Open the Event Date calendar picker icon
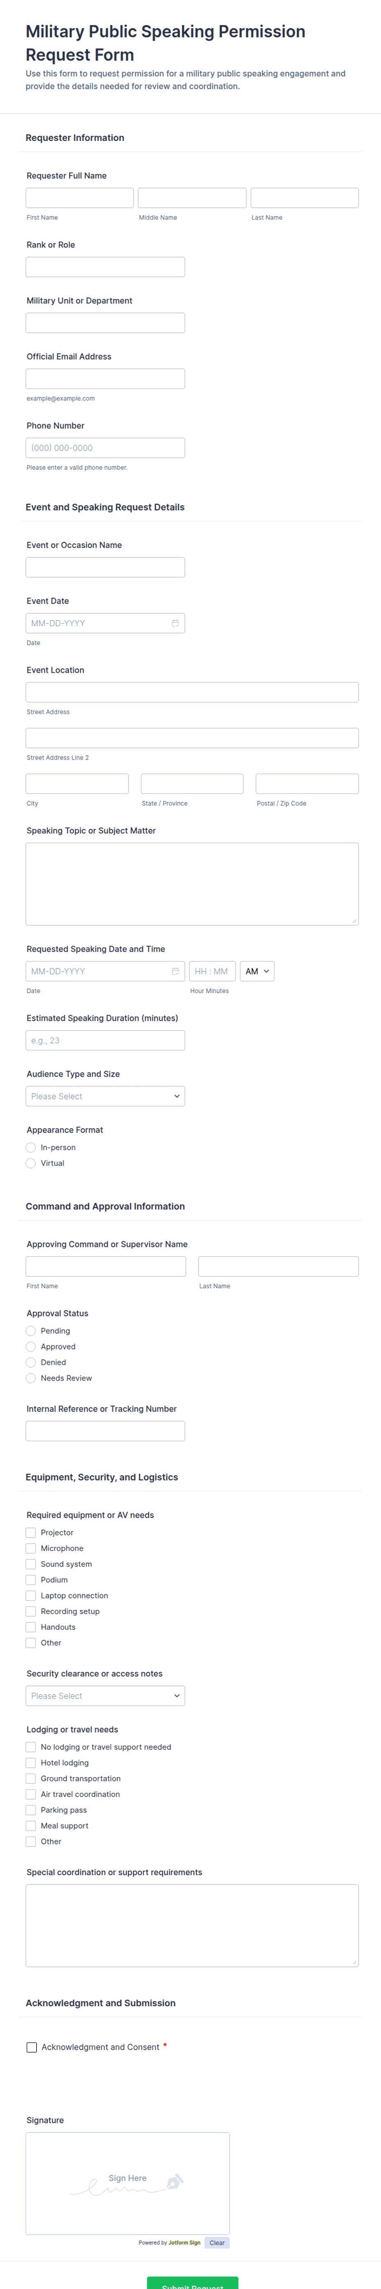Viewport: 381px width, 2289px height. pyautogui.click(x=175, y=623)
